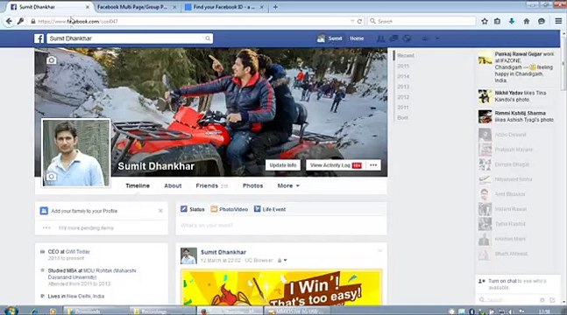The image size is (567, 315).
Task: Open the Messages icon in Facebook header
Action: 393,38
